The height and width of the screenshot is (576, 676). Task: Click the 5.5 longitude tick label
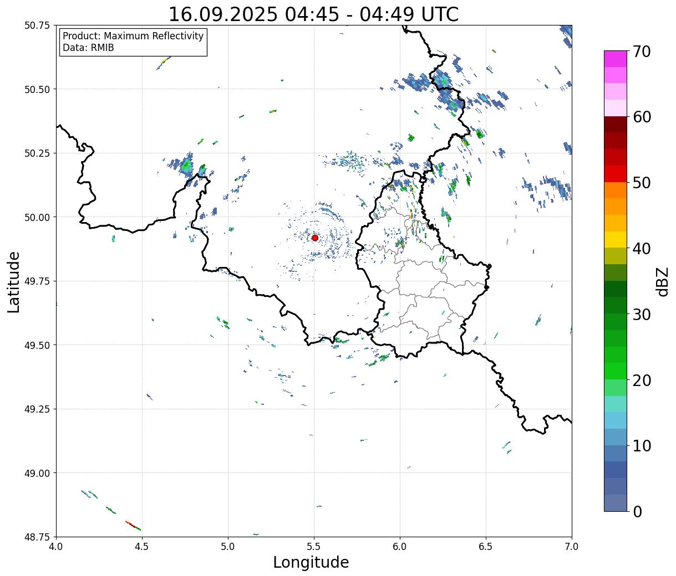pyautogui.click(x=314, y=547)
